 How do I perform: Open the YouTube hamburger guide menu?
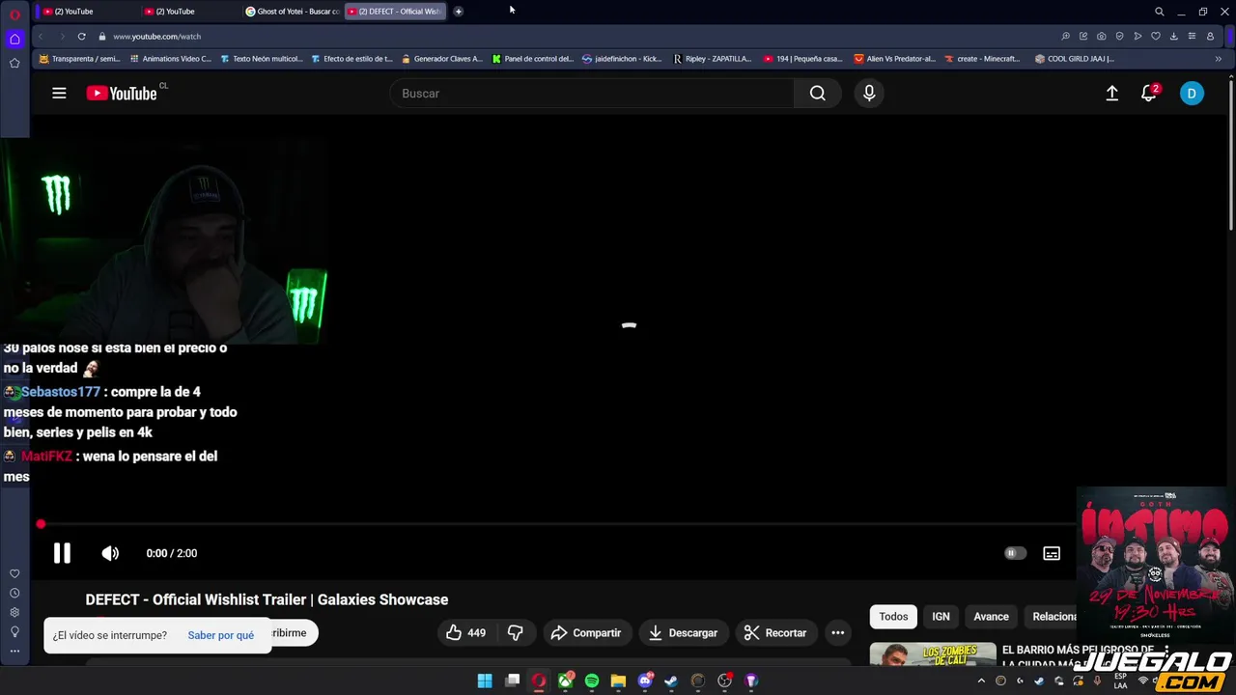[59, 93]
